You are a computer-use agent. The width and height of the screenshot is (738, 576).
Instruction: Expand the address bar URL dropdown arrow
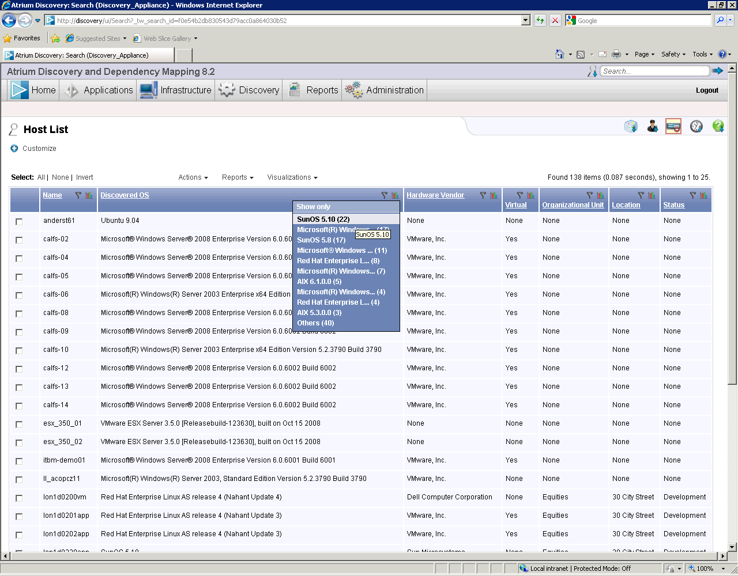[525, 20]
